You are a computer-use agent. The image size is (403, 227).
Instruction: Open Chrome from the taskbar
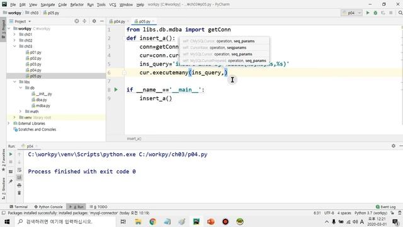click(152, 221)
